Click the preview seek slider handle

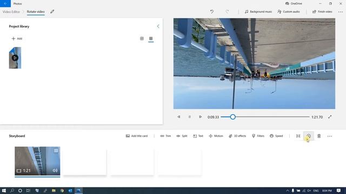coord(232,117)
